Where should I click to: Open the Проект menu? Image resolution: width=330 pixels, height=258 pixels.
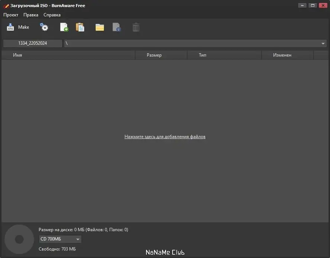[11, 15]
